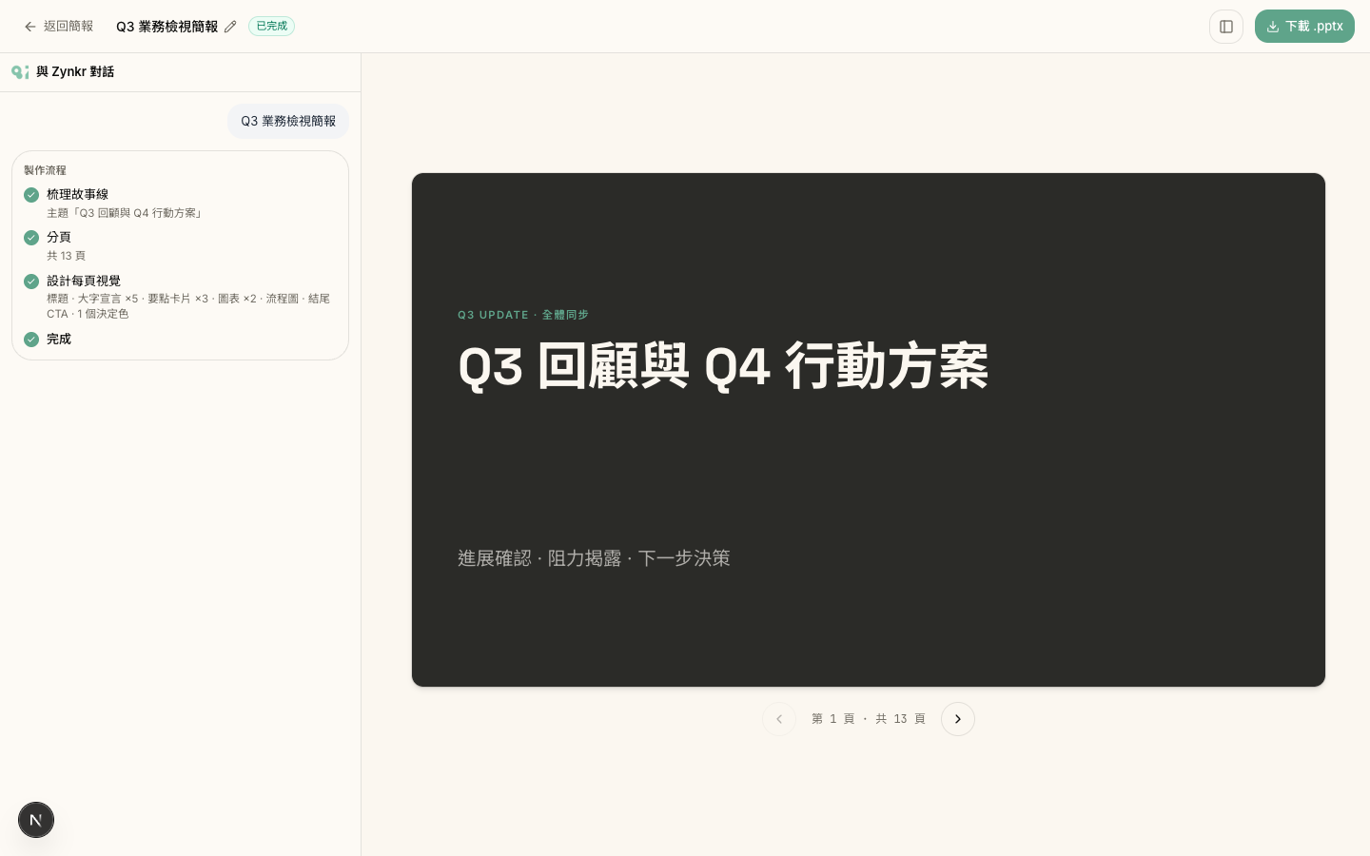
Task: Click the 設計每頁視覺 step title
Action: click(x=84, y=281)
